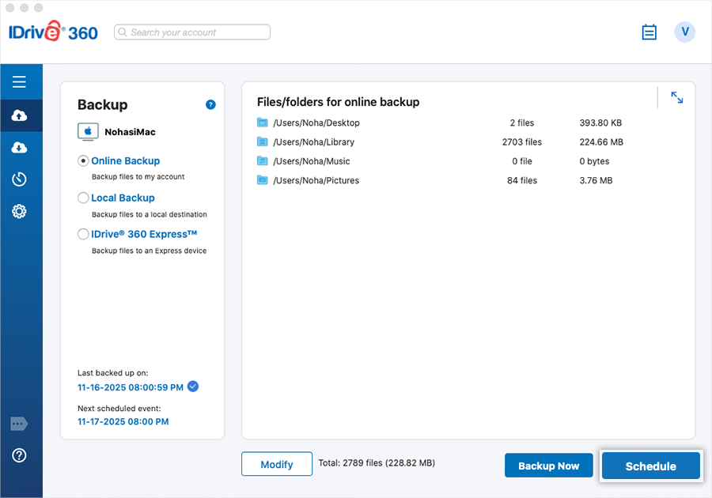712x498 pixels.
Task: Open the Help question mark sidebar icon
Action: (20, 455)
